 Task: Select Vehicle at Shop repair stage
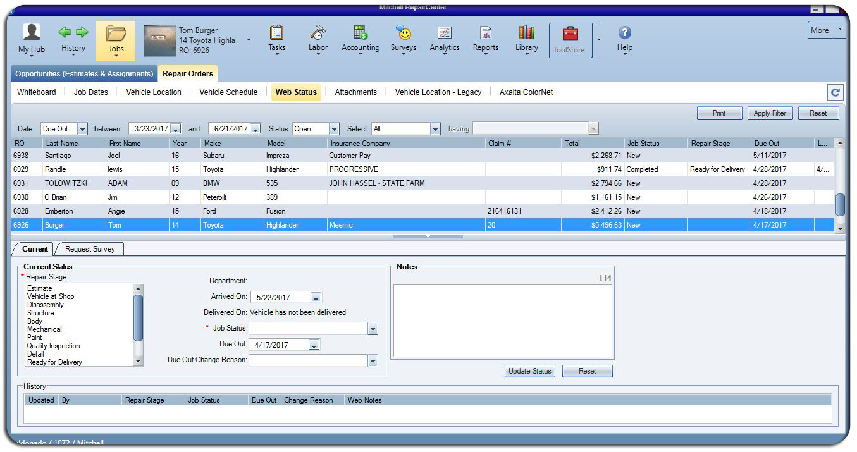(51, 296)
